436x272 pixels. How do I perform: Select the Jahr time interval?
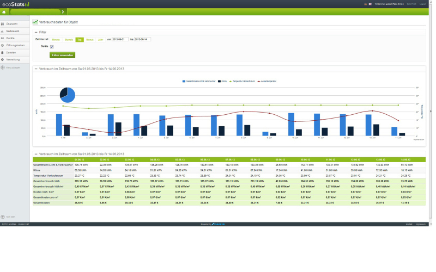coord(100,40)
